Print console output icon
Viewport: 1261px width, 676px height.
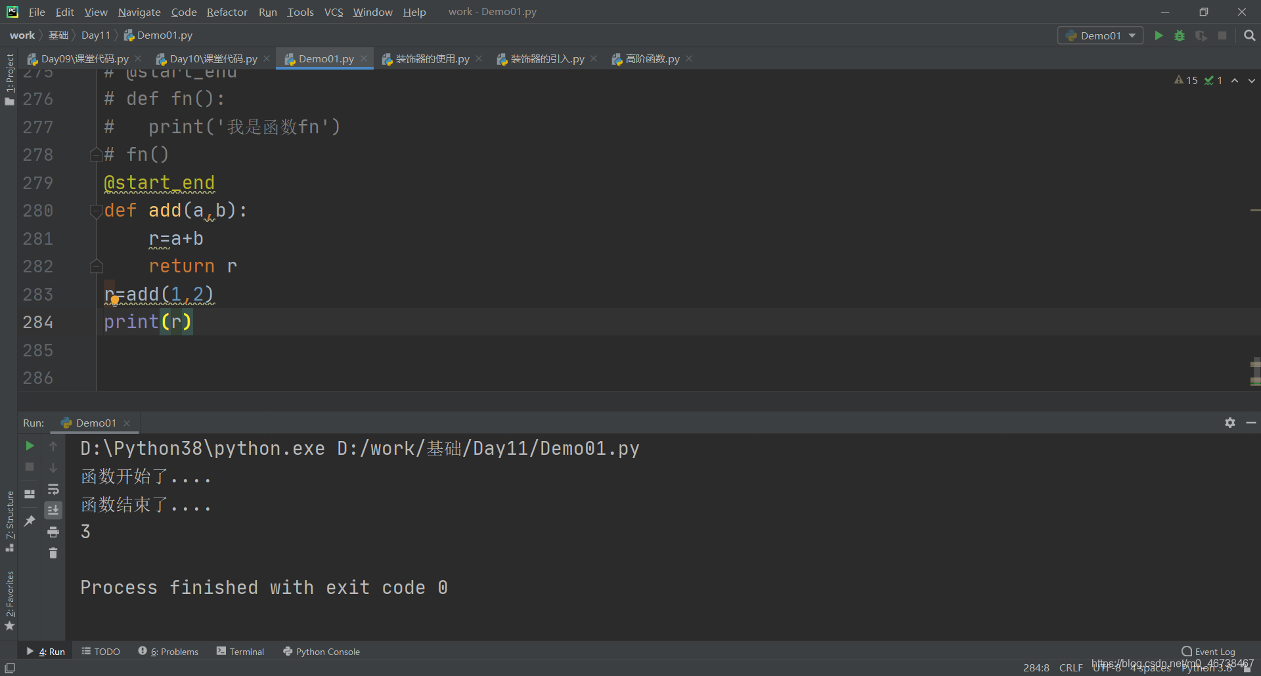point(53,532)
